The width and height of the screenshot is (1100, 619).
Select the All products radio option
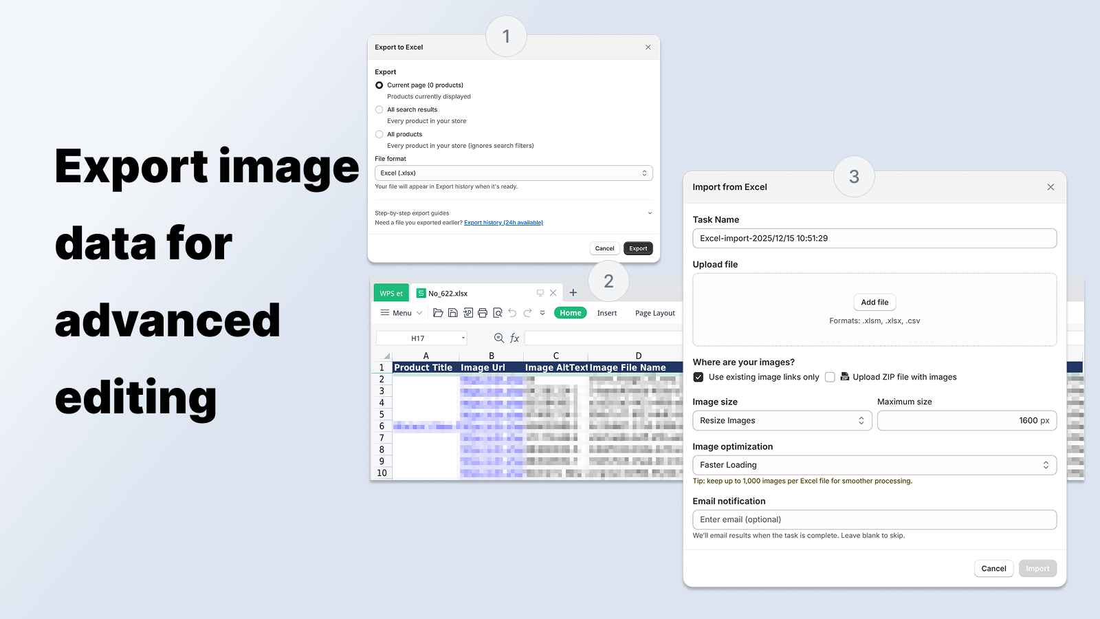point(379,135)
